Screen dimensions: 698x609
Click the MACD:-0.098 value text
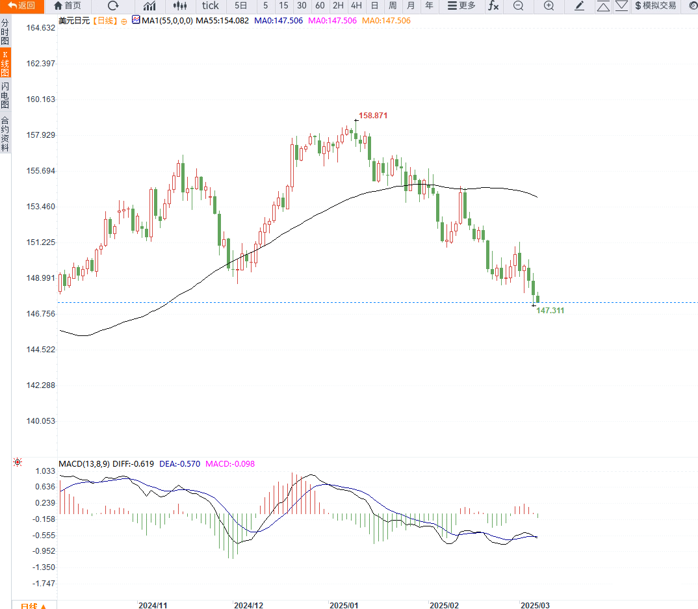(x=229, y=464)
